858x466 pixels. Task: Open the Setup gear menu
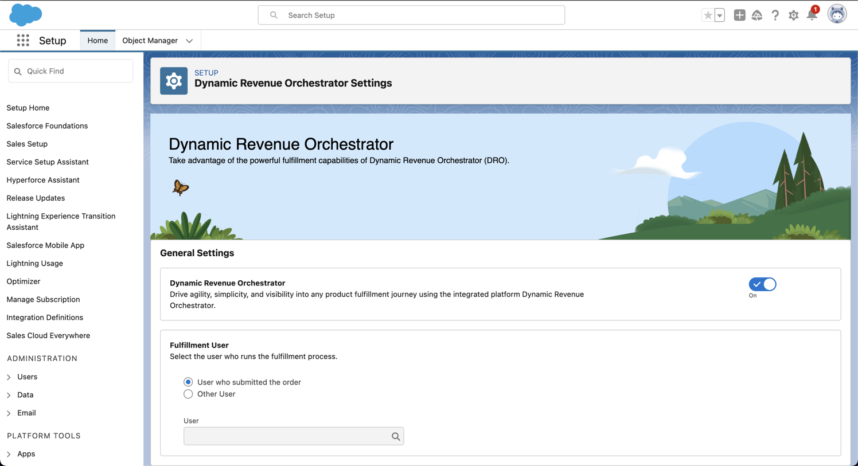793,15
